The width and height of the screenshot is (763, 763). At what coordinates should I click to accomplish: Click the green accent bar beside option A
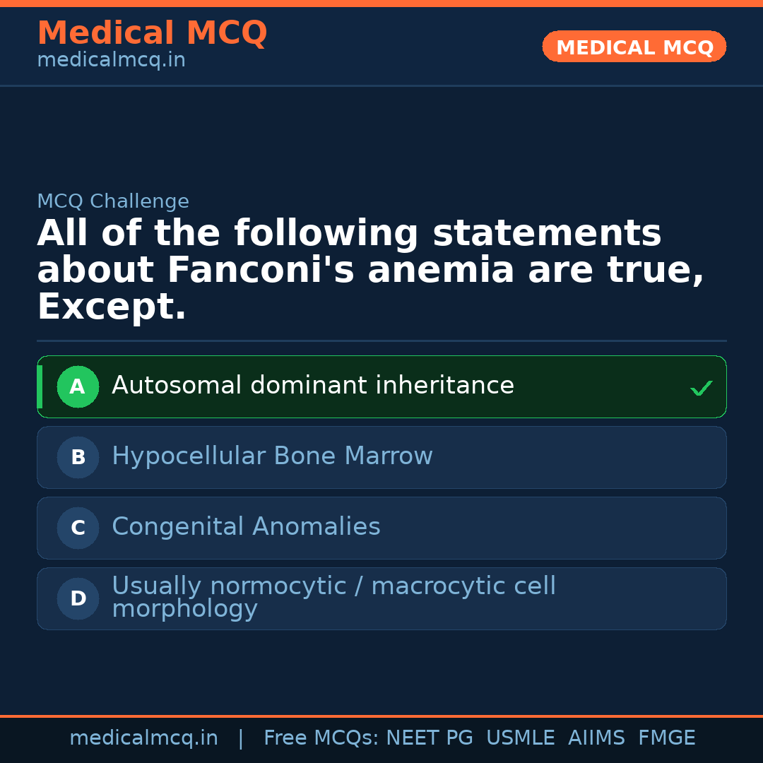(x=40, y=387)
